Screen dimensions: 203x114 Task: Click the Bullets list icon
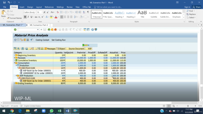point(62,12)
